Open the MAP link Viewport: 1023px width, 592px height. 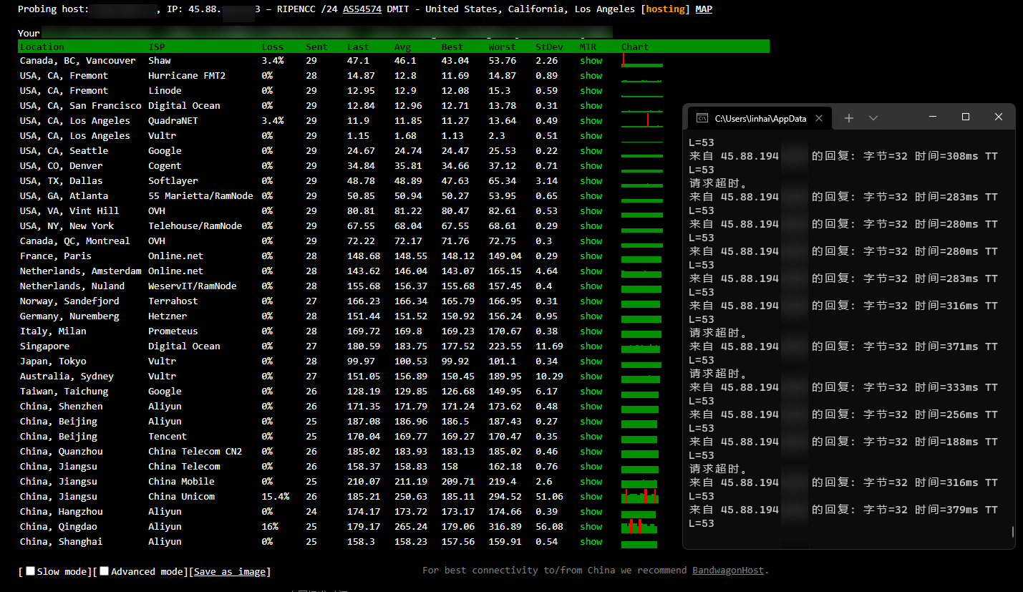tap(704, 9)
